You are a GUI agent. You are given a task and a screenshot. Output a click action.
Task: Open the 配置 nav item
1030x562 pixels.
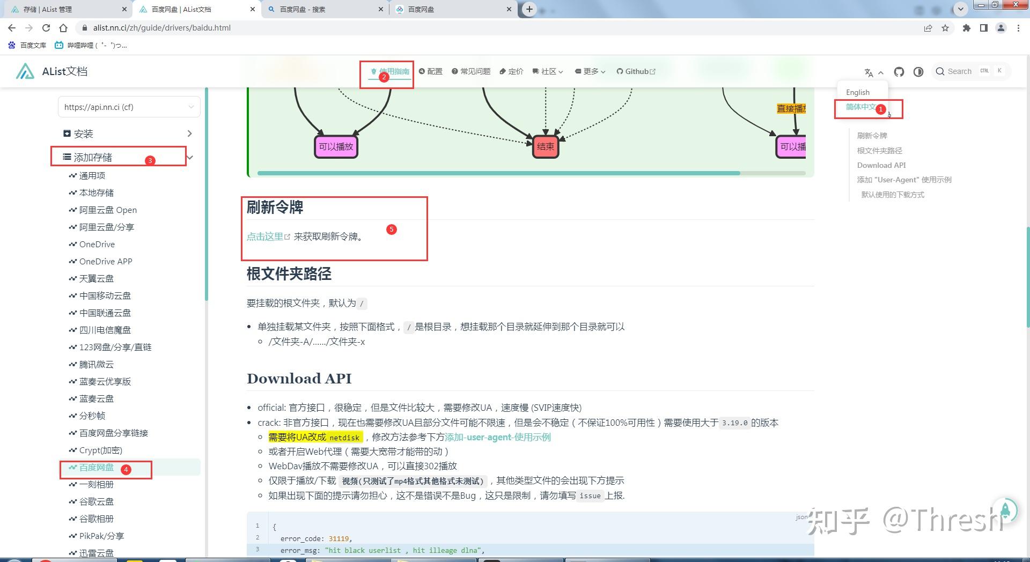click(430, 71)
